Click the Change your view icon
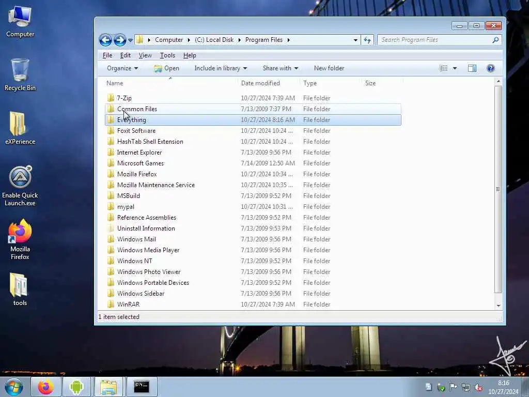 pyautogui.click(x=444, y=68)
